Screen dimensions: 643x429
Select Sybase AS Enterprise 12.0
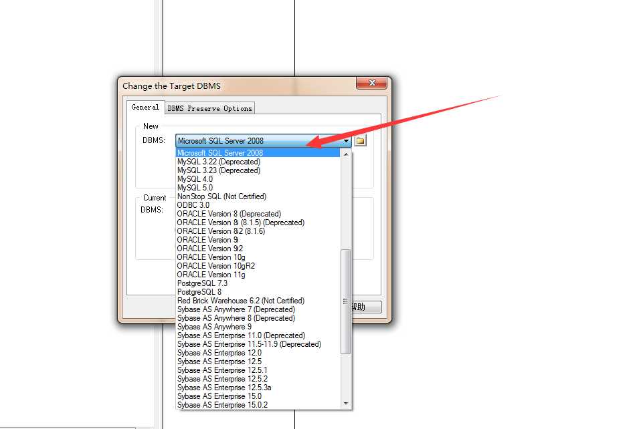pos(258,353)
